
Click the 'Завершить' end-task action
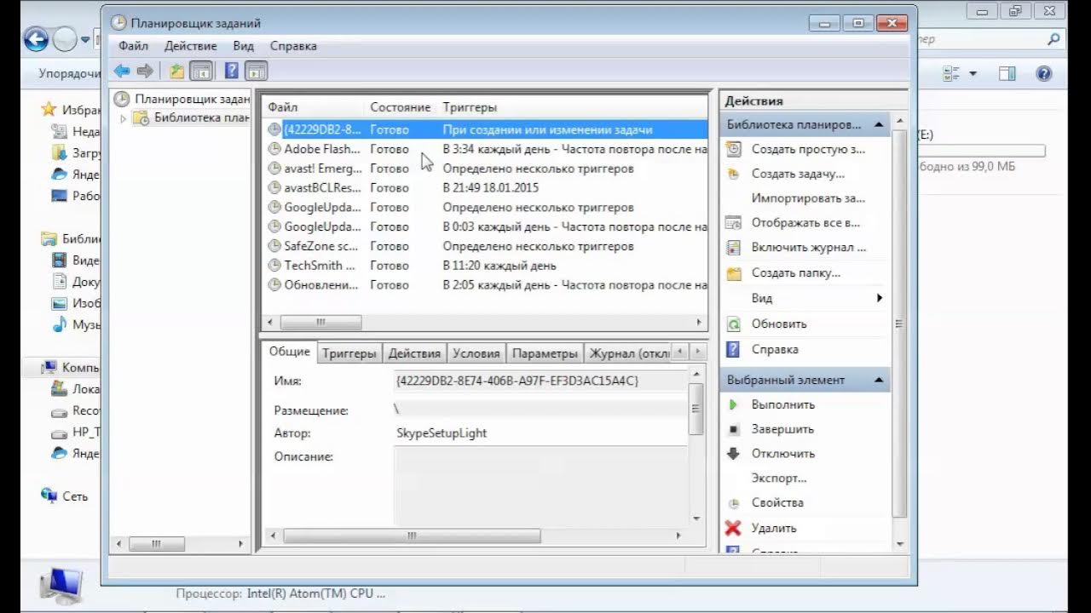pyautogui.click(x=782, y=429)
